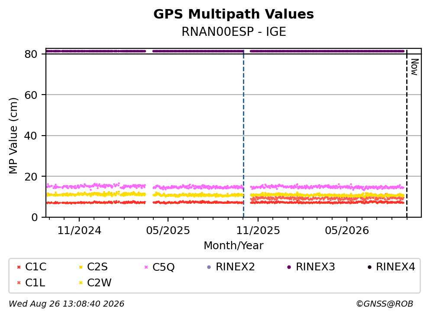Click the 11/2024 axis tick label
This screenshot has width=430, height=317.
tap(79, 231)
